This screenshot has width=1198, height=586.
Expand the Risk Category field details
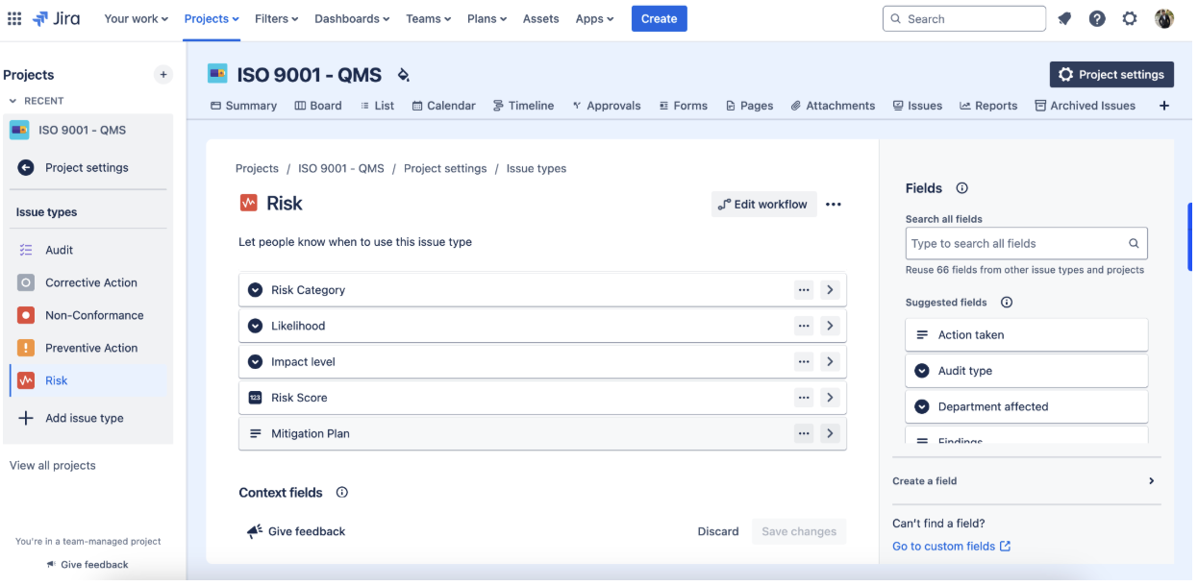[x=831, y=289]
